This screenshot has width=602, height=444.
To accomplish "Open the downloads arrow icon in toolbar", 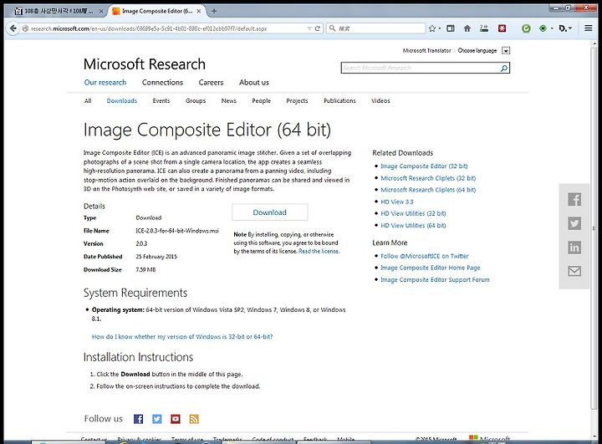I will pos(484,28).
